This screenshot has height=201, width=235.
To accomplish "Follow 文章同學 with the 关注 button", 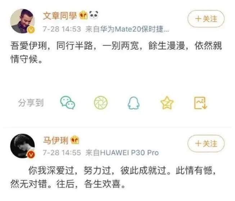I will point(206,19).
